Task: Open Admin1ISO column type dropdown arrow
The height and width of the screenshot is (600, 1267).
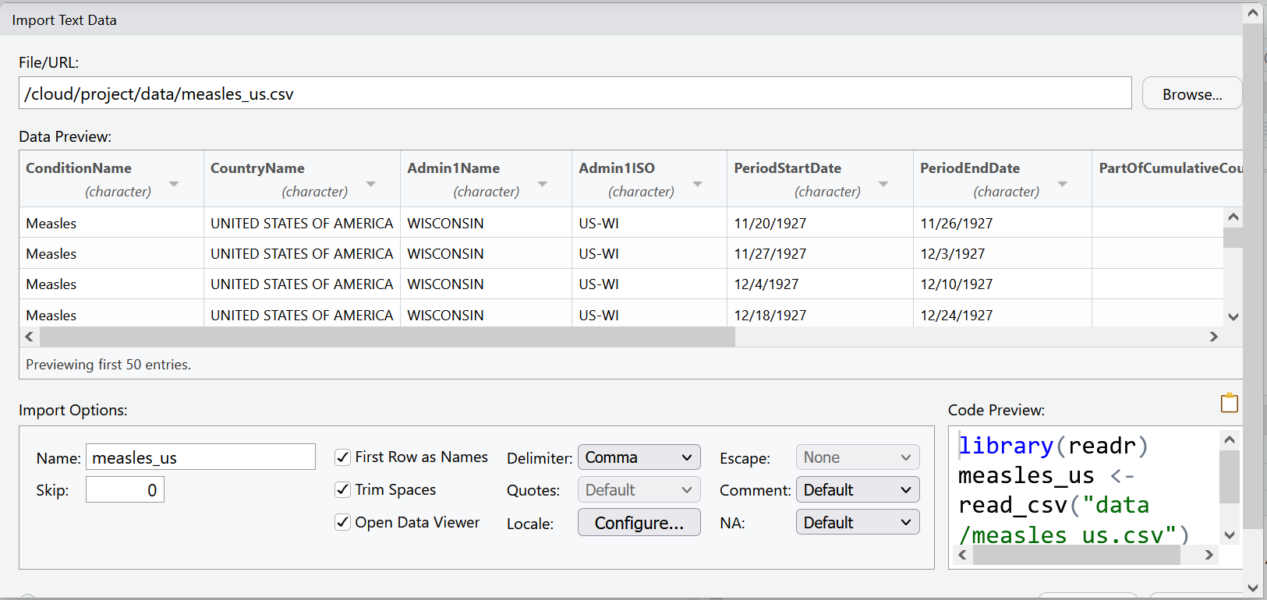Action: pyautogui.click(x=698, y=185)
